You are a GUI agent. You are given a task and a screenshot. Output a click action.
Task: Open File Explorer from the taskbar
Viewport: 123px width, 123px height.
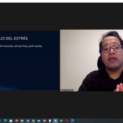pyautogui.click(x=22, y=121)
